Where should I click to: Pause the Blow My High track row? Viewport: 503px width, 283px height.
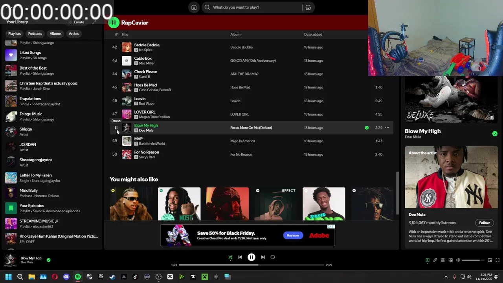116,128
